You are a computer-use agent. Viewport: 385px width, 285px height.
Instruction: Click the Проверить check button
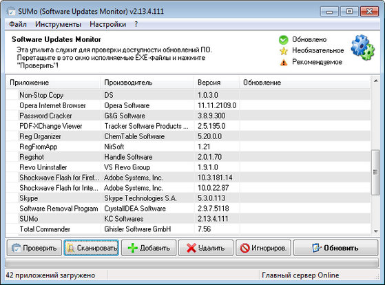tap(34, 248)
